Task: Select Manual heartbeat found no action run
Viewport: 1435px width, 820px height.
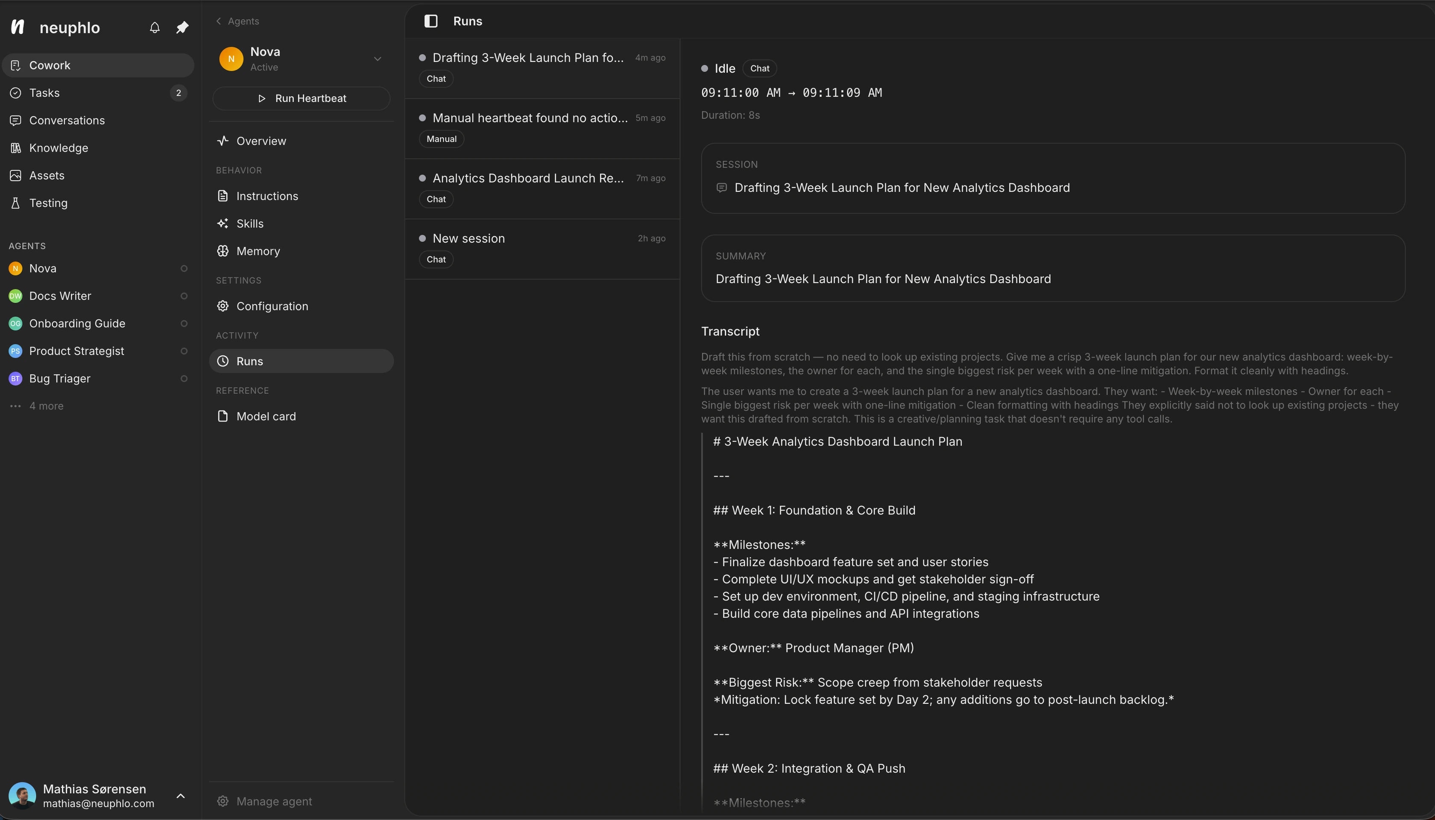Action: tap(542, 129)
